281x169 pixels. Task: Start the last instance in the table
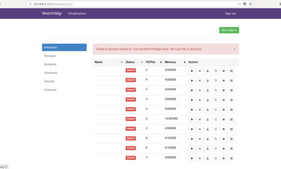pyautogui.click(x=192, y=158)
